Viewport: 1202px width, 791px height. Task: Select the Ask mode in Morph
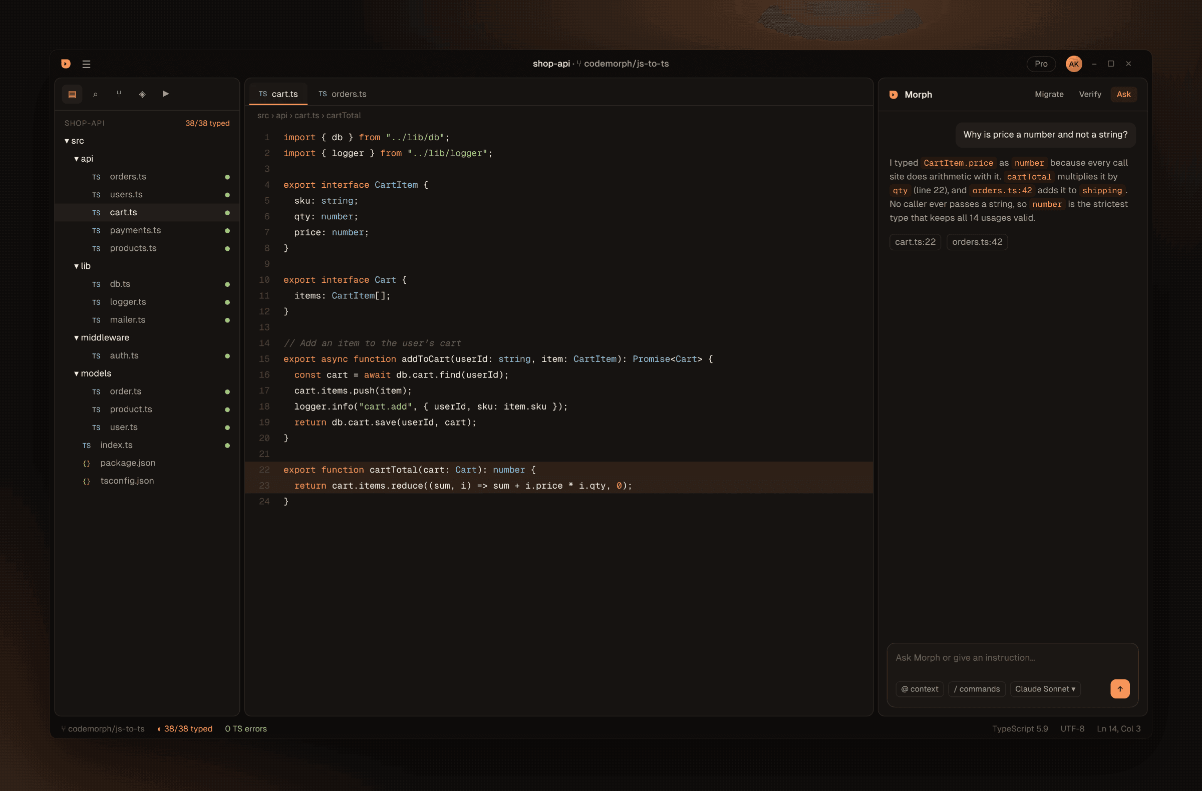click(1123, 95)
